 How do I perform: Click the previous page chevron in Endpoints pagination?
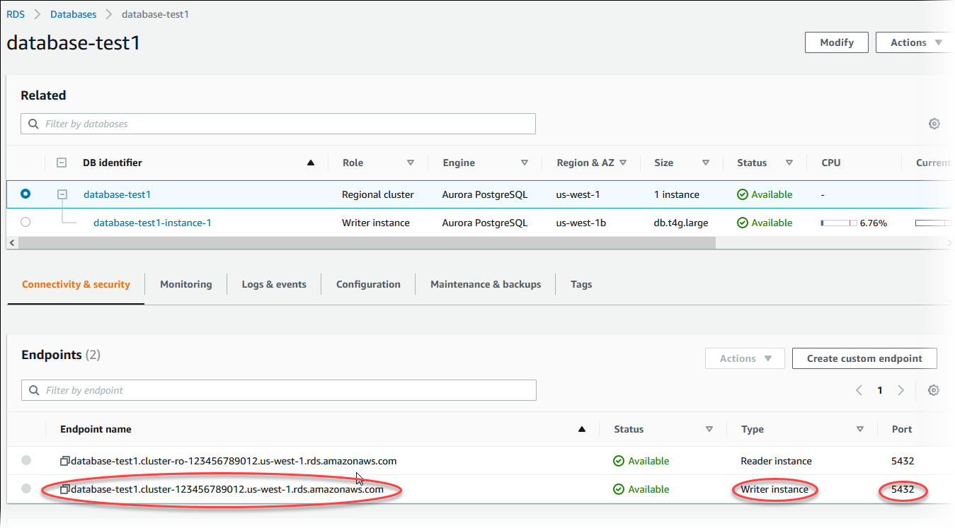859,389
